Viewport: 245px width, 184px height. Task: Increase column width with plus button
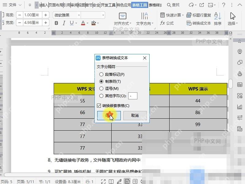[x=46, y=23]
